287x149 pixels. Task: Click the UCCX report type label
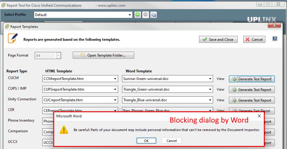tap(12, 142)
